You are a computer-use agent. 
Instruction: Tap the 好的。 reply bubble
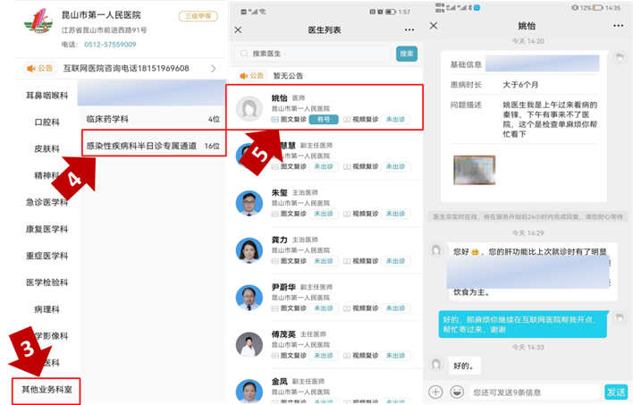(x=464, y=366)
